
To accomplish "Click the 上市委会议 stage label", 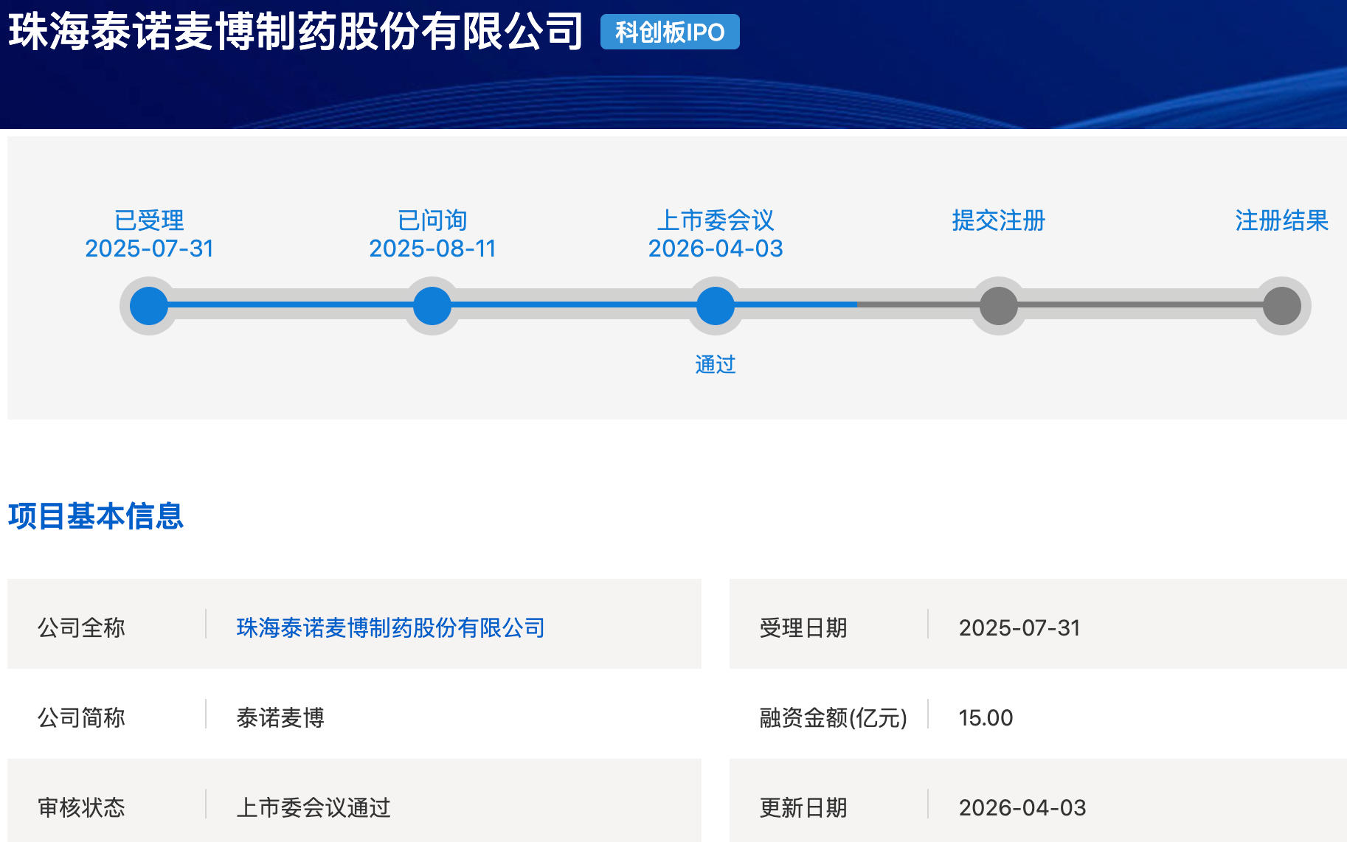I will coord(716,220).
